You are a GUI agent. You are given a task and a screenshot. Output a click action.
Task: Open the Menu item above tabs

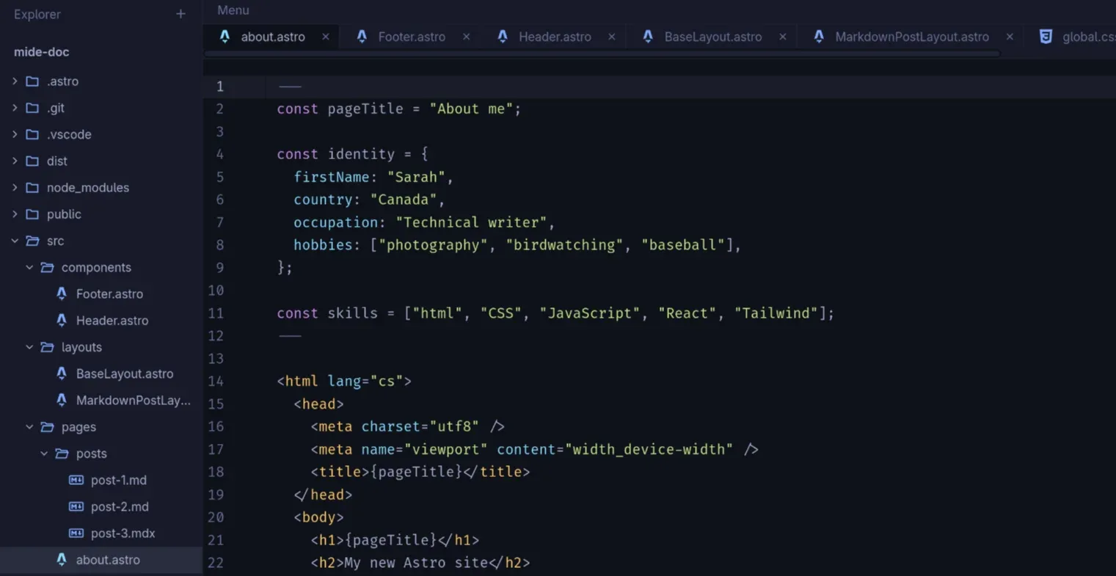click(x=233, y=10)
